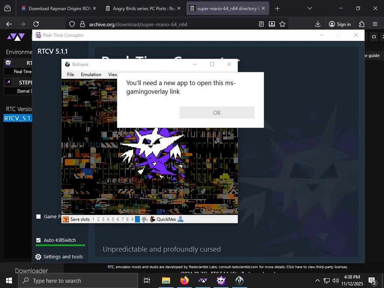The width and height of the screenshot is (384, 288).
Task: Select save slot 6 in Bizhawk
Action: 118,219
